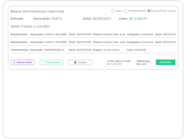The width and height of the screenshot is (186, 139).
Task: Choose the Transferência radio option
Action: pyautogui.click(x=126, y=11)
